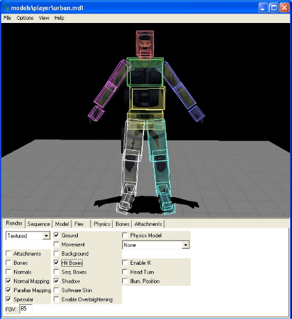This screenshot has width=292, height=319.
Task: Open the Options menu
Action: [25, 18]
